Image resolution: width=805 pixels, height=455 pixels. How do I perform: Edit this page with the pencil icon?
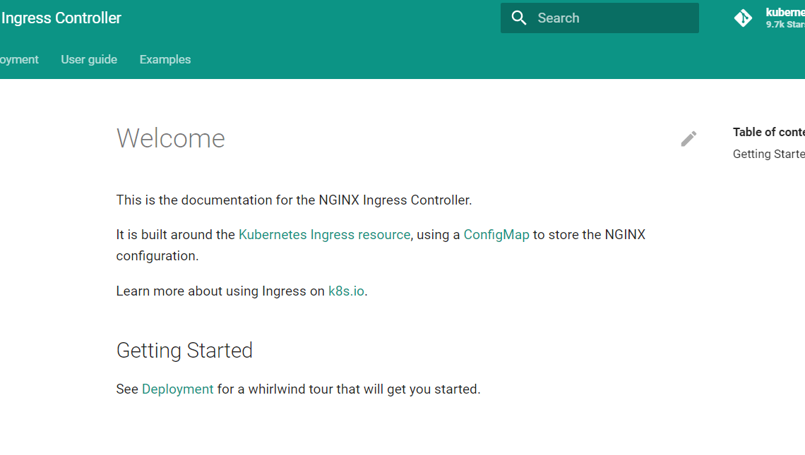tap(688, 138)
